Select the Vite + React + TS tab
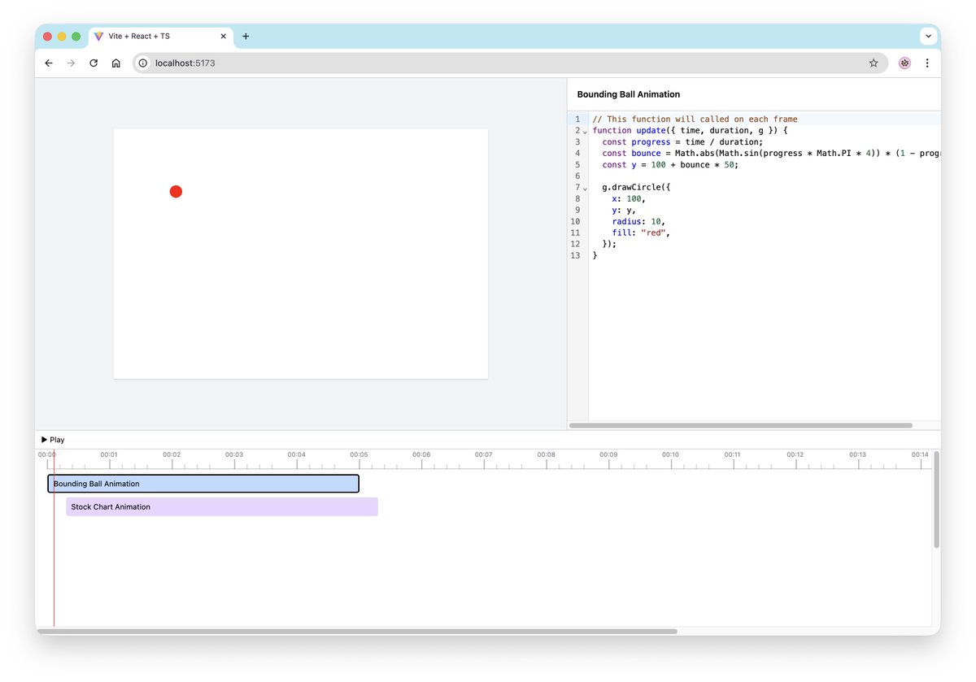Viewport: 976px width, 682px height. click(160, 37)
